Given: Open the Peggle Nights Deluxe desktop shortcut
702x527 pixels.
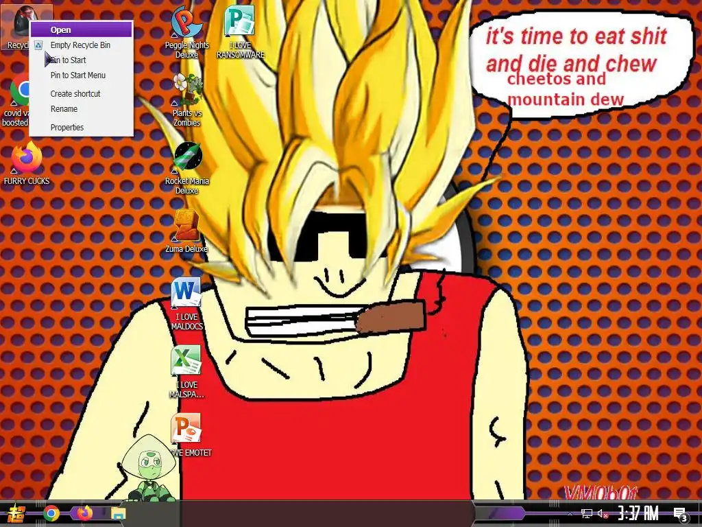Looking at the screenshot, I should point(186,32).
